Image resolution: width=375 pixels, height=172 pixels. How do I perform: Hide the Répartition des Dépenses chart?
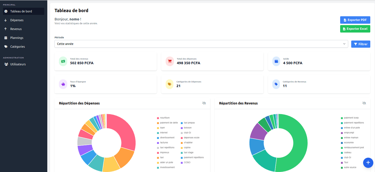click(x=204, y=103)
